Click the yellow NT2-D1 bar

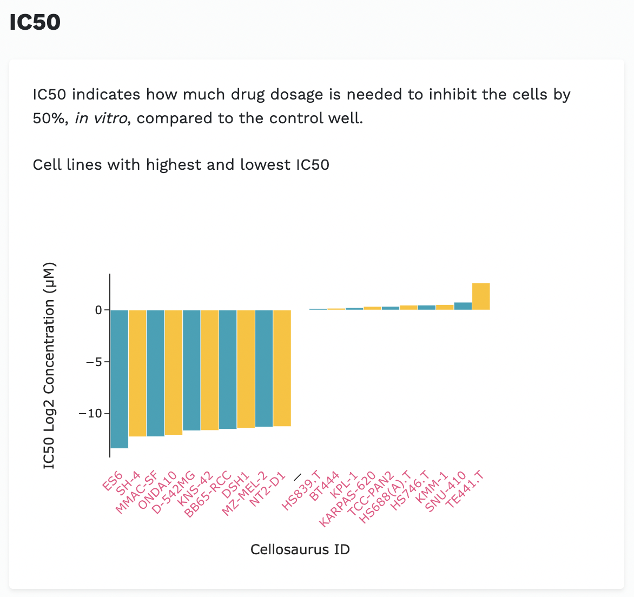[x=282, y=368]
